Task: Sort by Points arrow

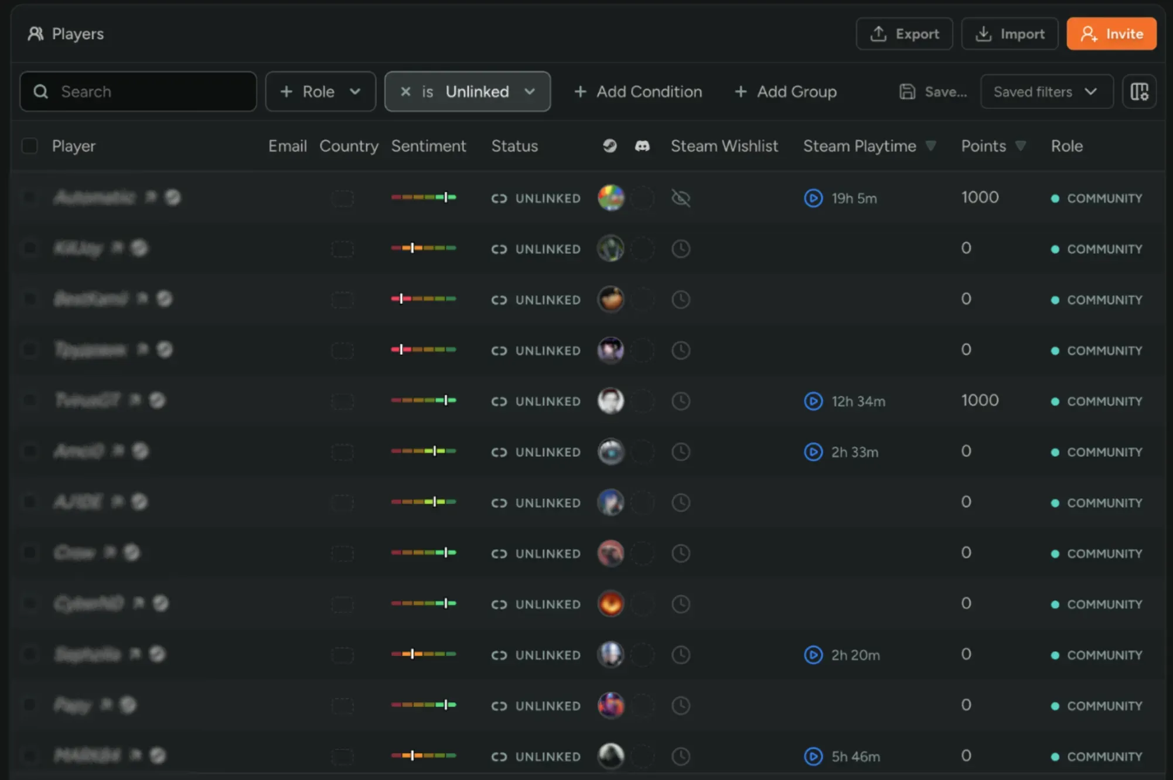Action: (x=1021, y=146)
